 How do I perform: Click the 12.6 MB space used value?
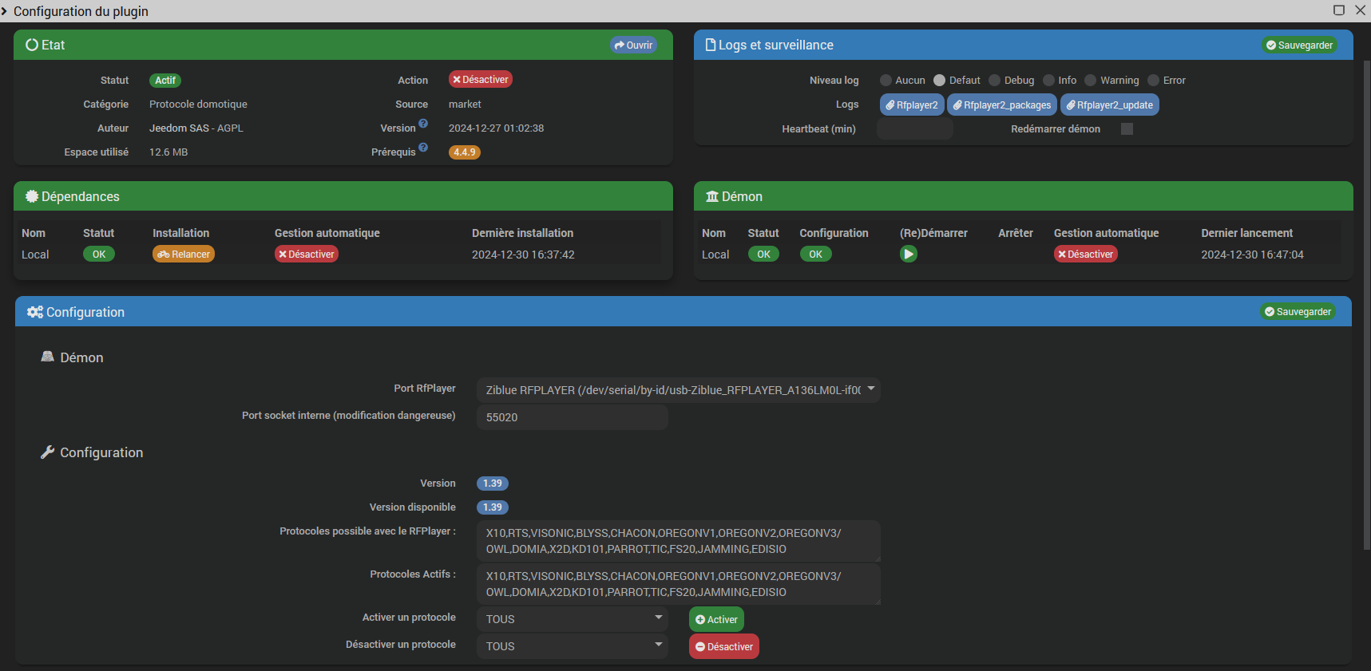[168, 152]
